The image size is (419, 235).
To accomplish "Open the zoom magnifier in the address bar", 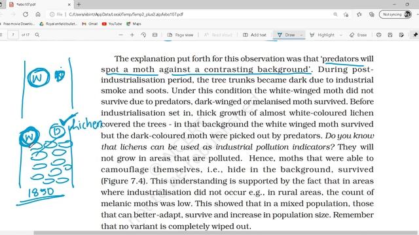I will pyautogui.click(x=335, y=14).
